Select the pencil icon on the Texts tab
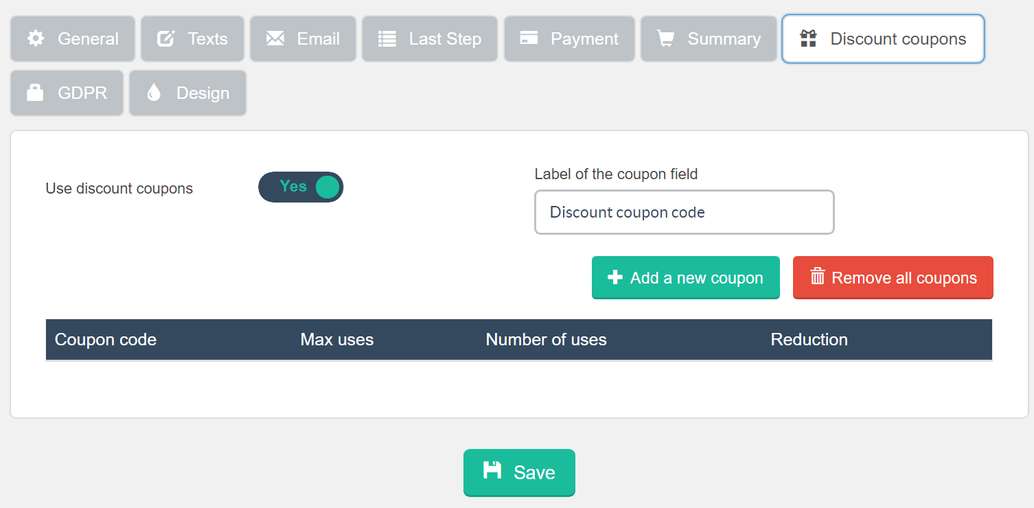This screenshot has width=1034, height=508. tap(165, 38)
